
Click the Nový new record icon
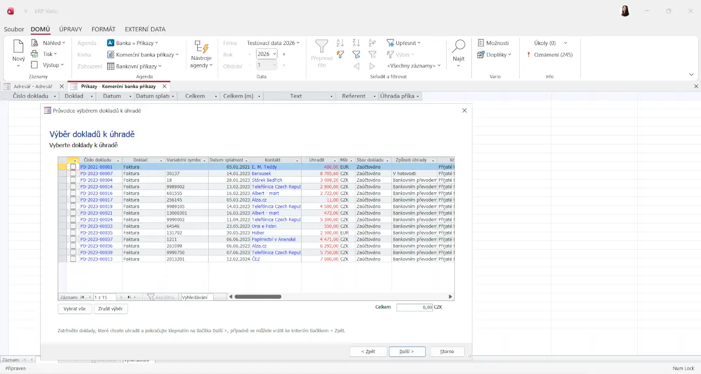tap(19, 47)
